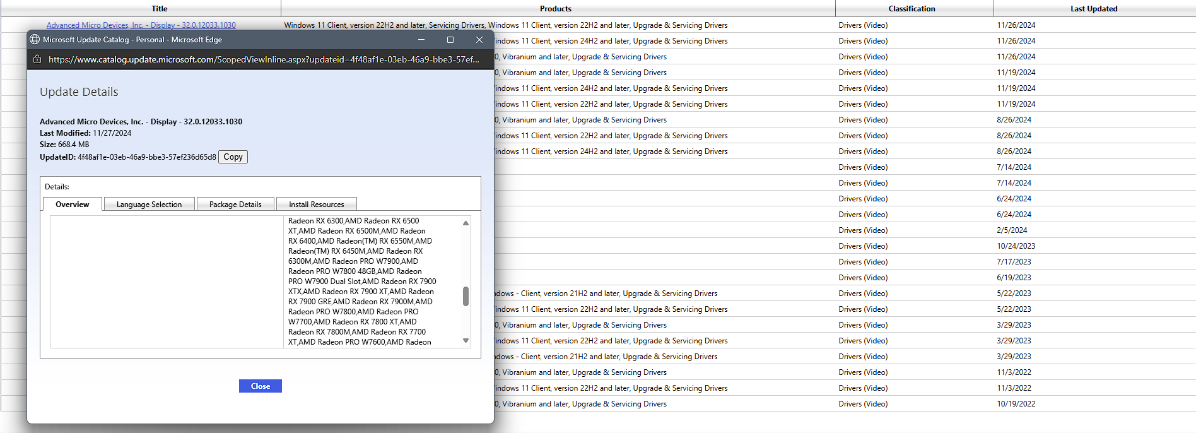The height and width of the screenshot is (433, 1196).
Task: Click the details list scrollbar thumb
Action: click(x=466, y=296)
